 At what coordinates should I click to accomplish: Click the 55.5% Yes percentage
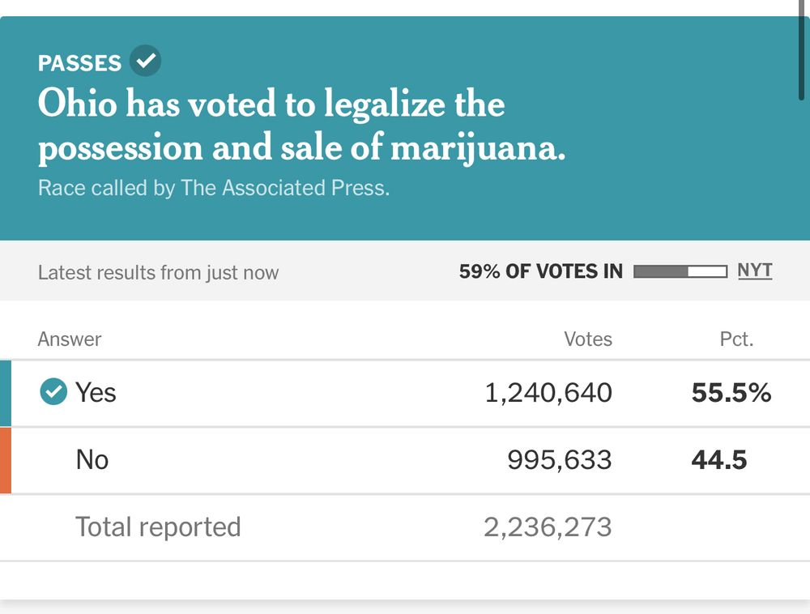pos(731,393)
